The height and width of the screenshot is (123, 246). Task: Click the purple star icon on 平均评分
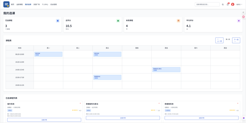point(239,21)
